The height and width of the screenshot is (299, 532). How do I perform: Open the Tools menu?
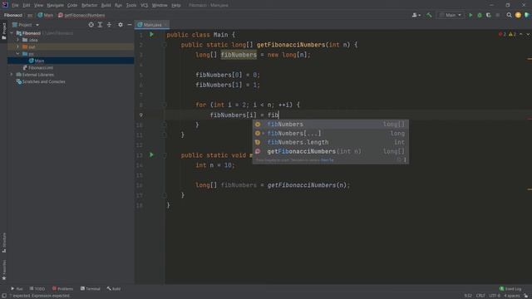point(131,6)
